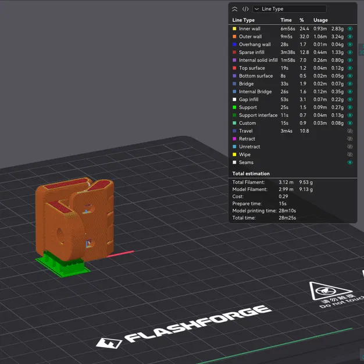Select the Travel row label
364x364 pixels.
pyautogui.click(x=245, y=131)
